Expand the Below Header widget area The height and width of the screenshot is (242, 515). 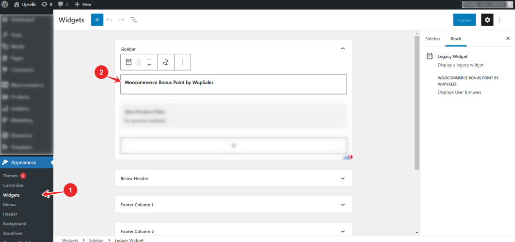point(233,178)
